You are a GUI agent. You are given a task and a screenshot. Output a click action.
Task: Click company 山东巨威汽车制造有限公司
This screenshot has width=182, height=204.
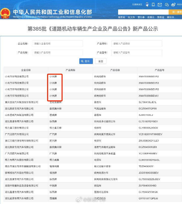coord(19,115)
